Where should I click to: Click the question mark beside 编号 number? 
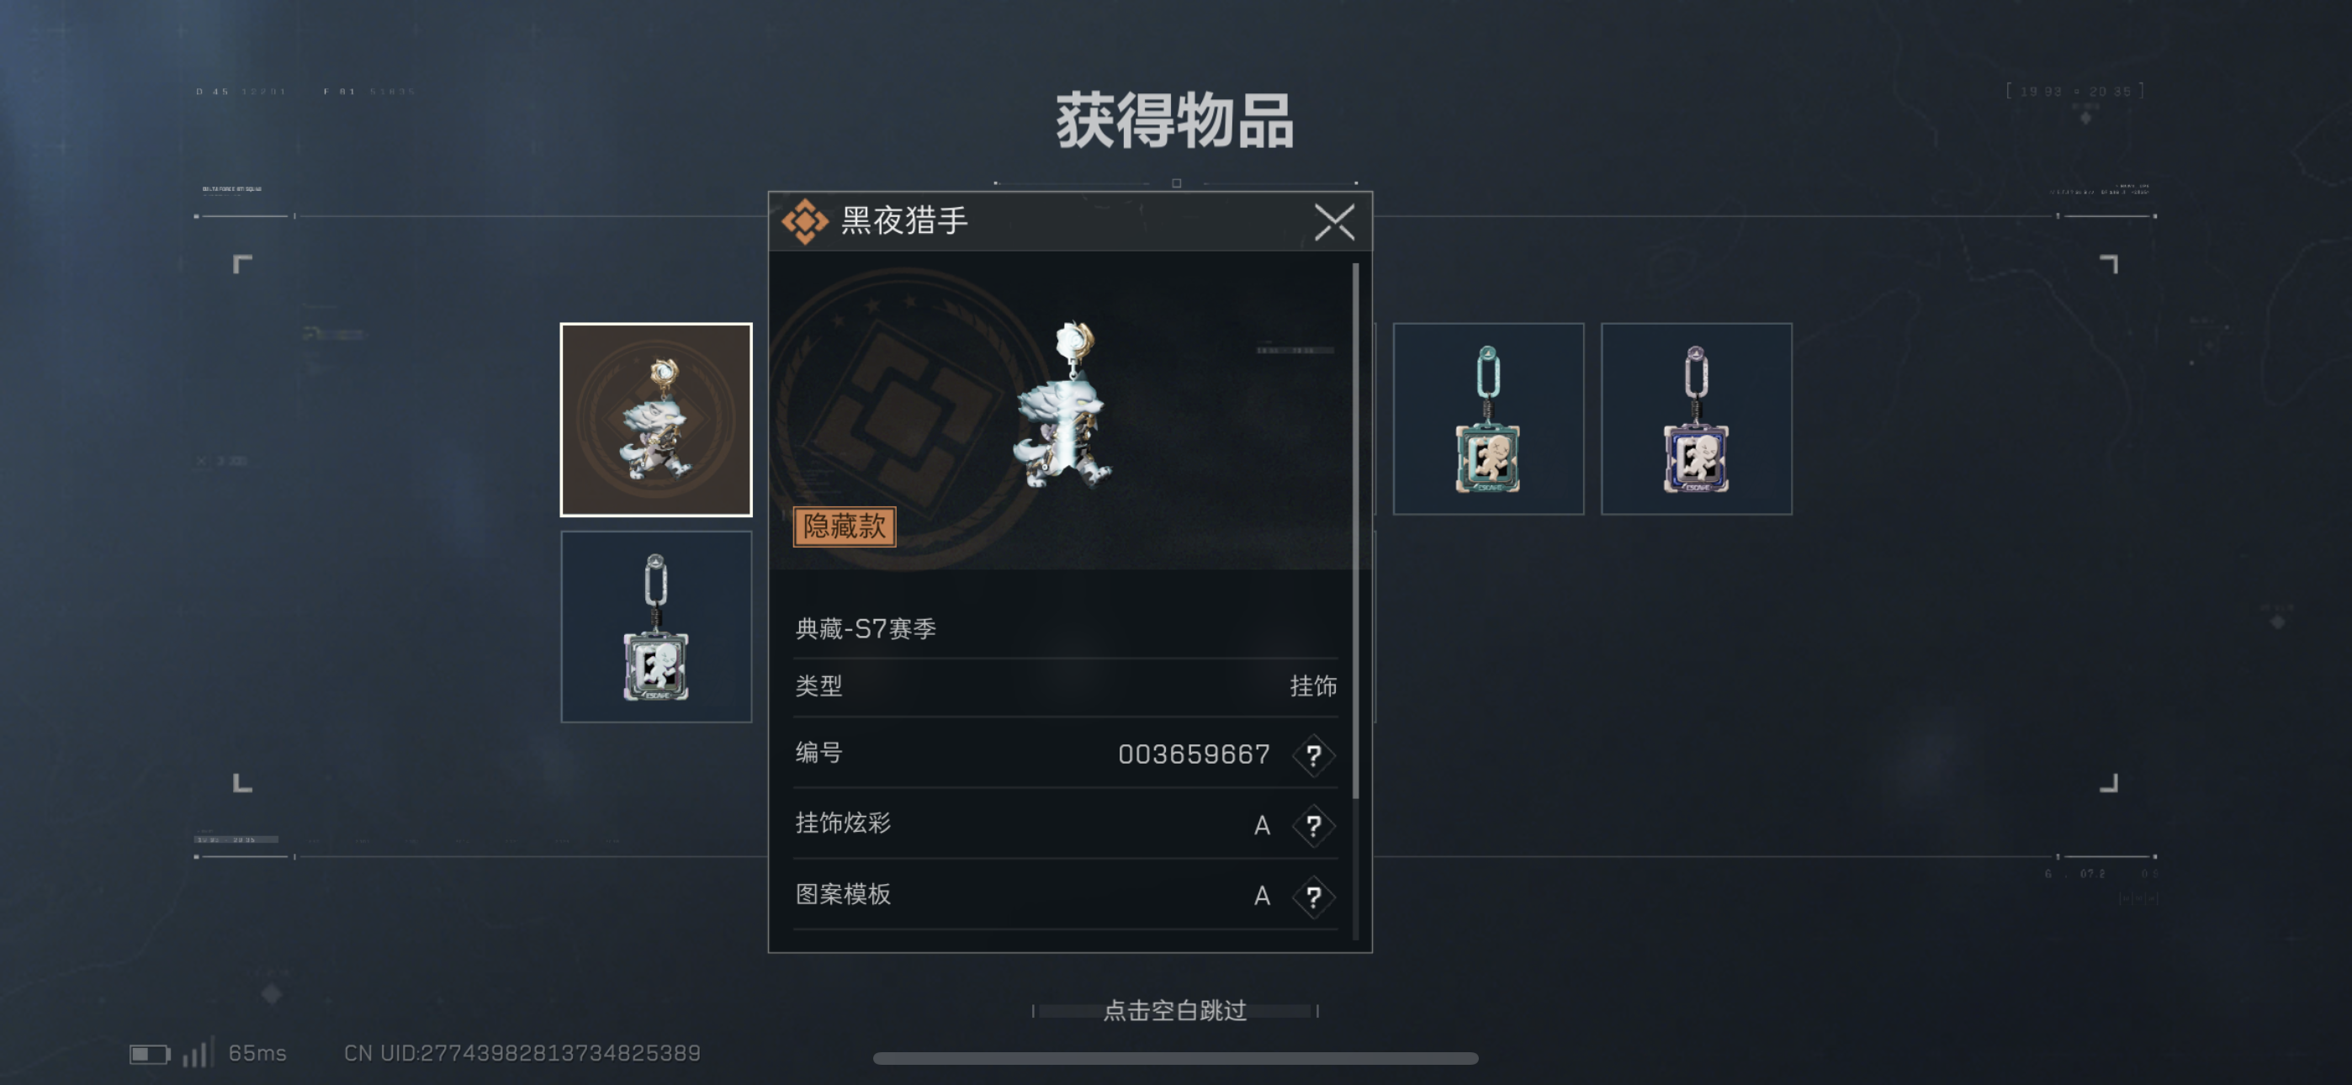pos(1313,755)
